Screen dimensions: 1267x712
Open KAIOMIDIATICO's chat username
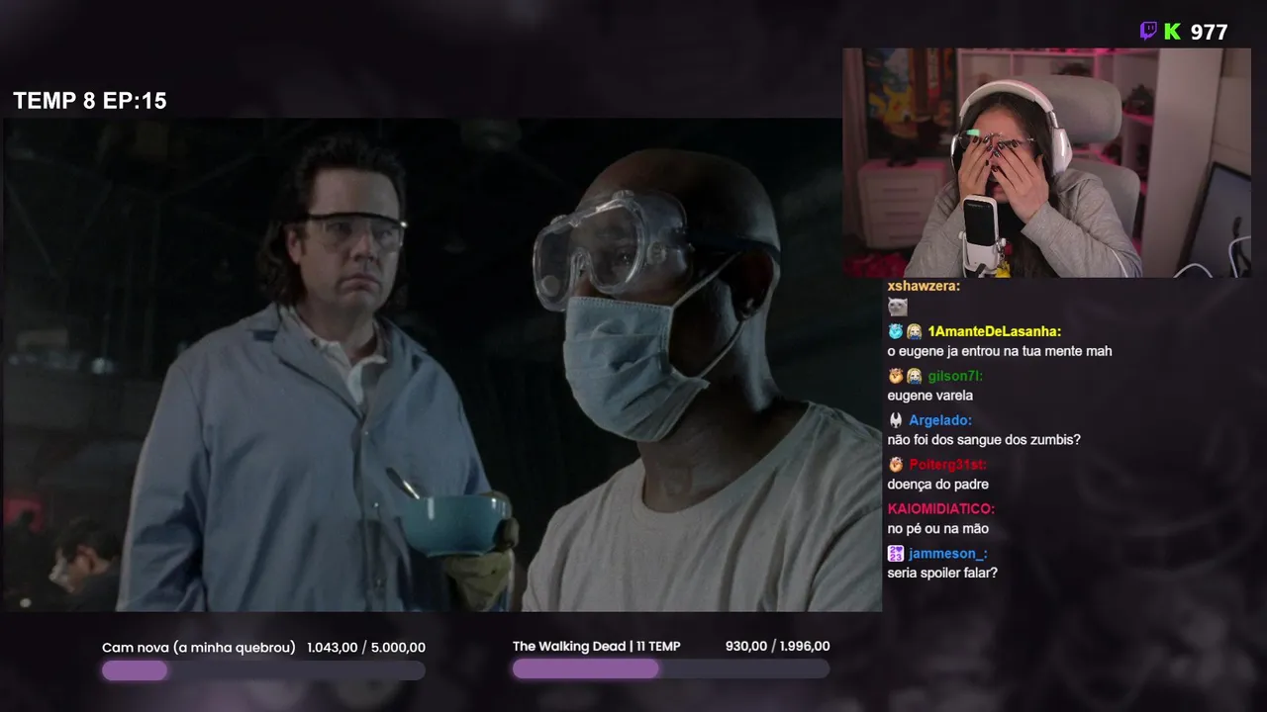pos(941,509)
